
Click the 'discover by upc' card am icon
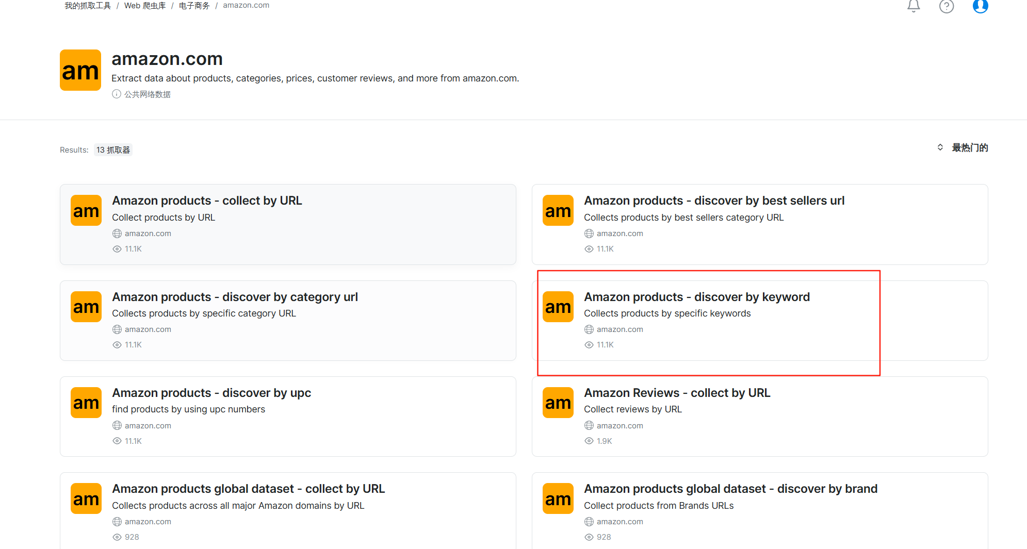point(86,403)
